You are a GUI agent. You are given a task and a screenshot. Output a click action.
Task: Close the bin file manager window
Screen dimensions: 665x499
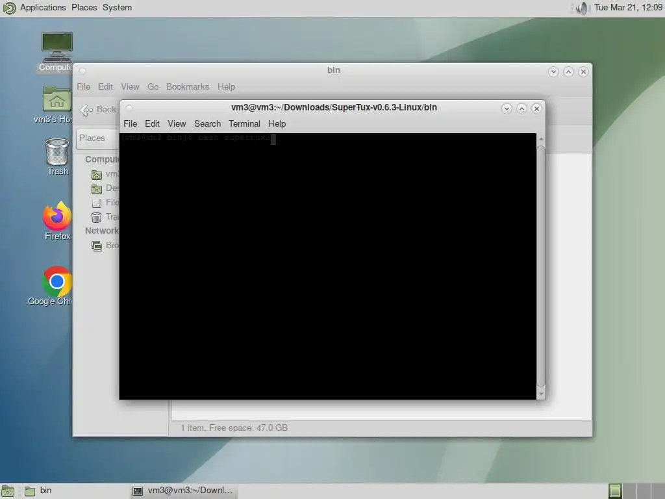pos(584,71)
